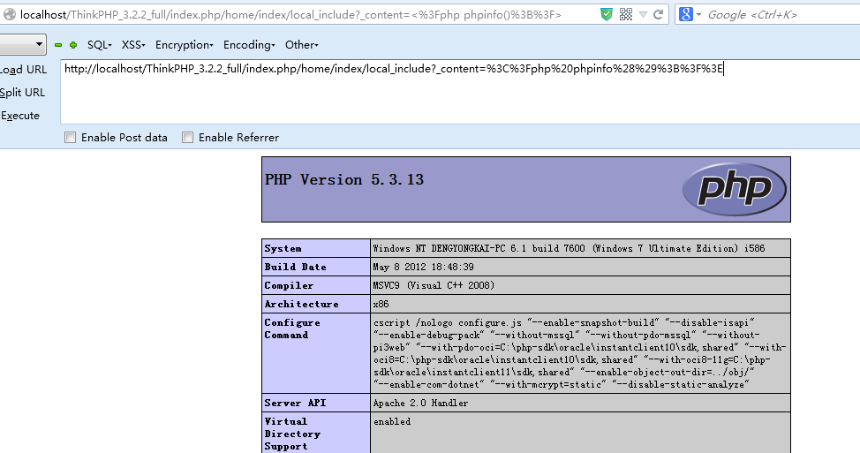The height and width of the screenshot is (453, 860).
Task: Open the HackBar database type combo box
Action: (x=22, y=44)
